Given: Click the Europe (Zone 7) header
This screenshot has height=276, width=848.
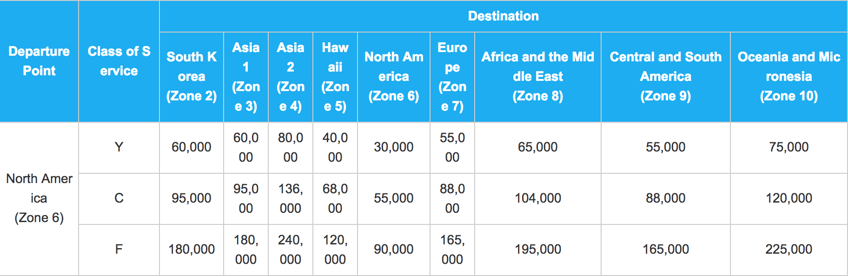Looking at the screenshot, I should (x=452, y=77).
